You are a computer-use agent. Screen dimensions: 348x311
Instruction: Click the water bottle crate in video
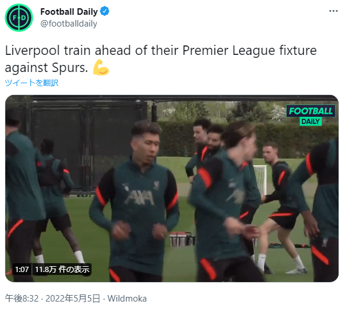coord(183,240)
